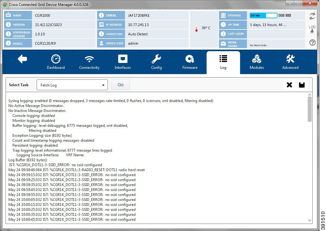326x231 pixels.
Task: Click the Log Buffer (8192 bytes) line
Action: [x=28, y=160]
